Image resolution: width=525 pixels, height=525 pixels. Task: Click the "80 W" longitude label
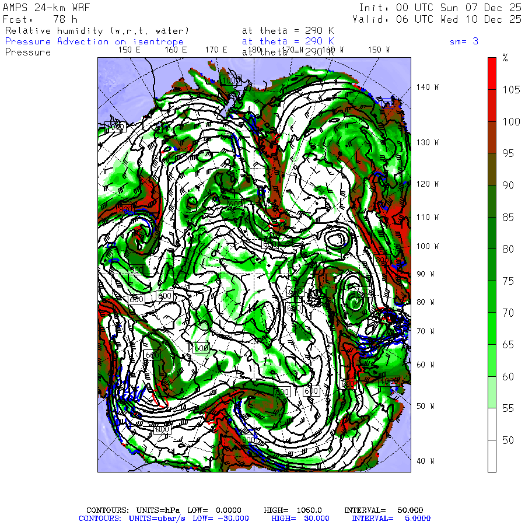[x=425, y=302]
